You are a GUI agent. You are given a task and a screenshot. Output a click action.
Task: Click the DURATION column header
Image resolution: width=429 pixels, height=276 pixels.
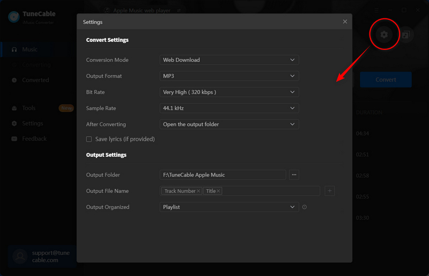369,112
